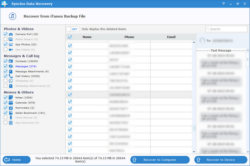Turn on Only display the deleted items
250x166 pixels.
pyautogui.click(x=73, y=29)
